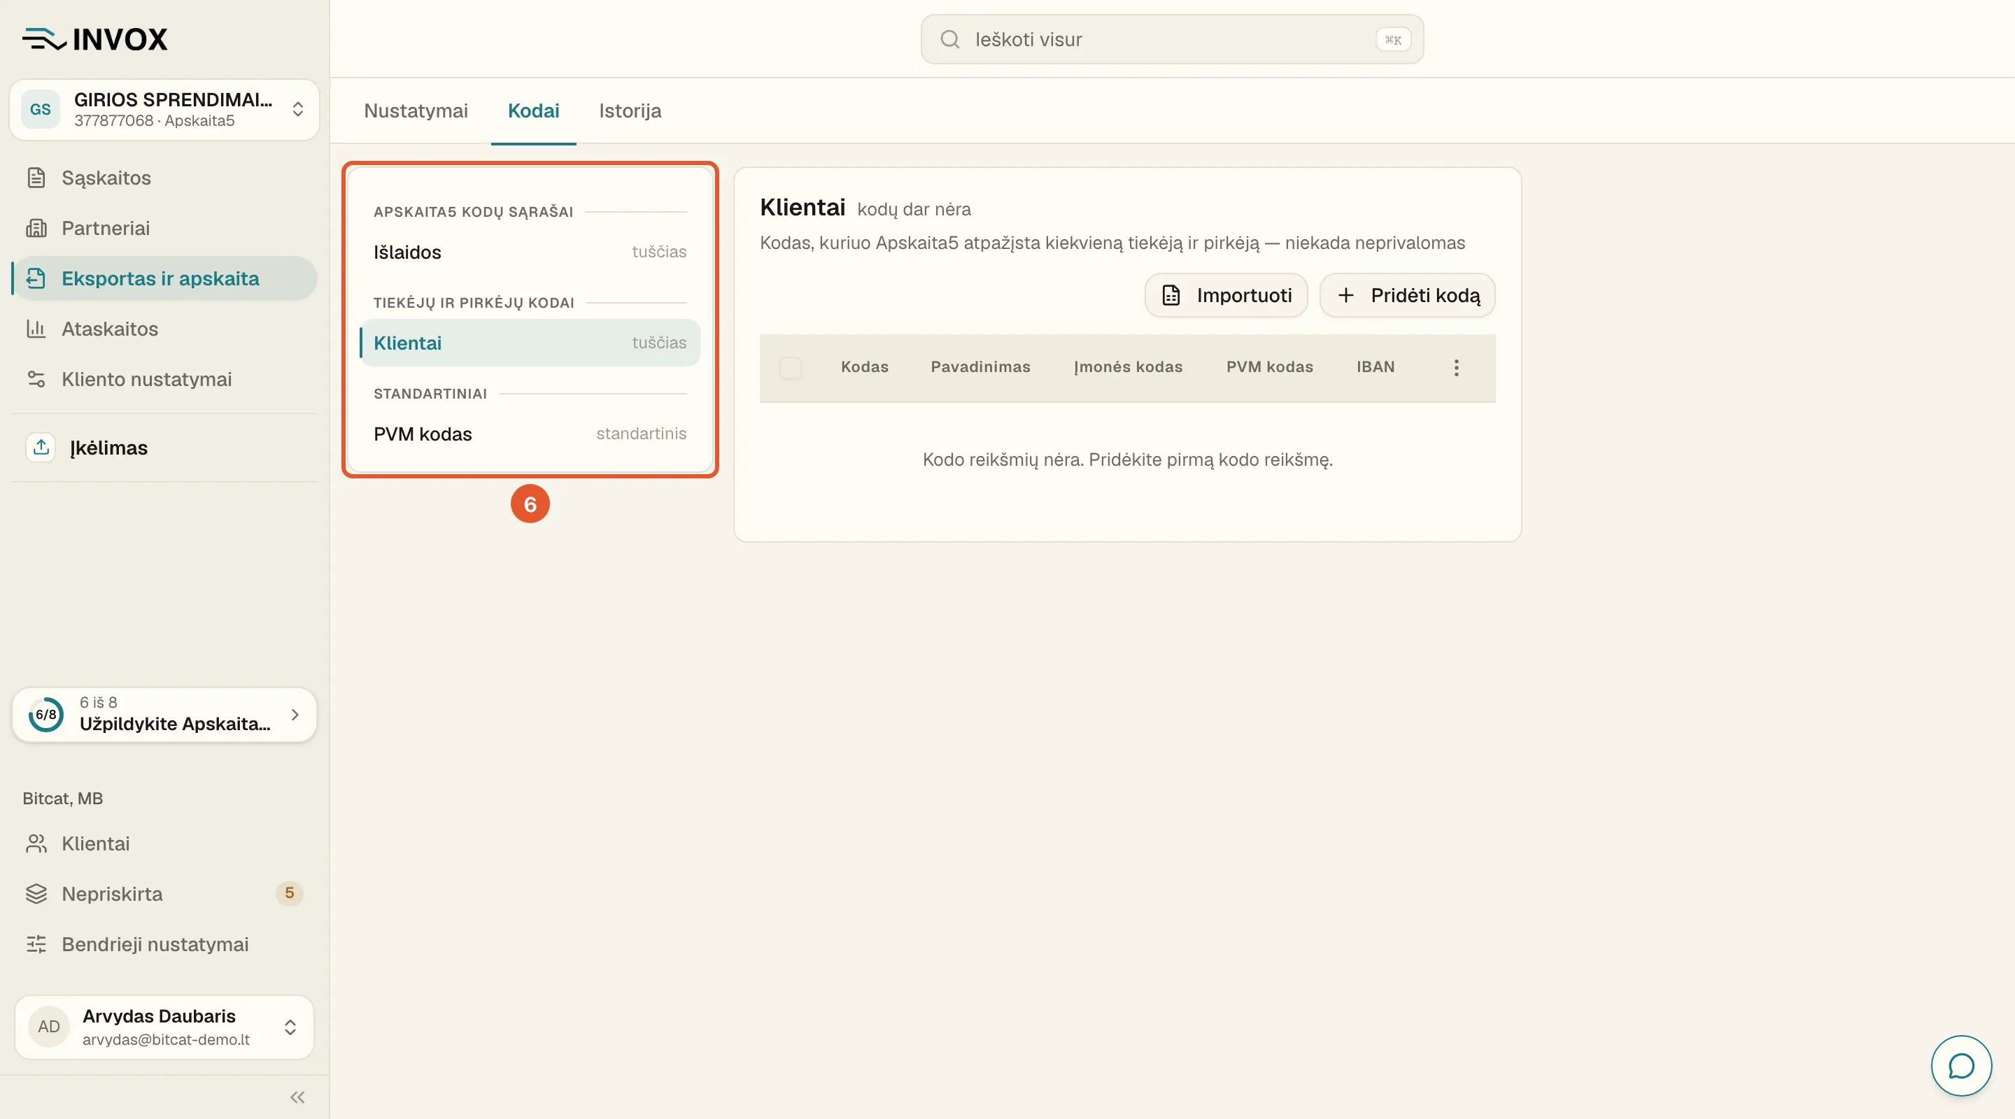This screenshot has width=2015, height=1119.
Task: Click Įmonės kodas column header
Action: tap(1127, 366)
